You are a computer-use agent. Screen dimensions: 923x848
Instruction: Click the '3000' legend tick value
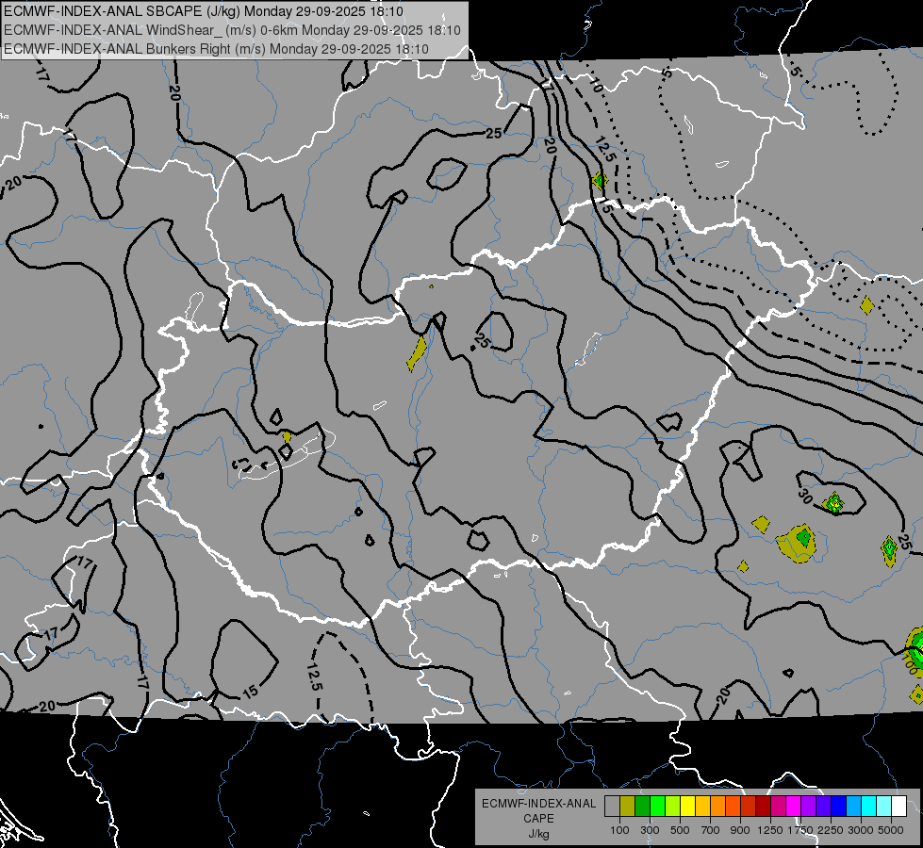(861, 830)
